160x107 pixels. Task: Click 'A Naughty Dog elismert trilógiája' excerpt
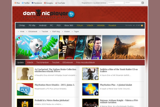click(56, 75)
